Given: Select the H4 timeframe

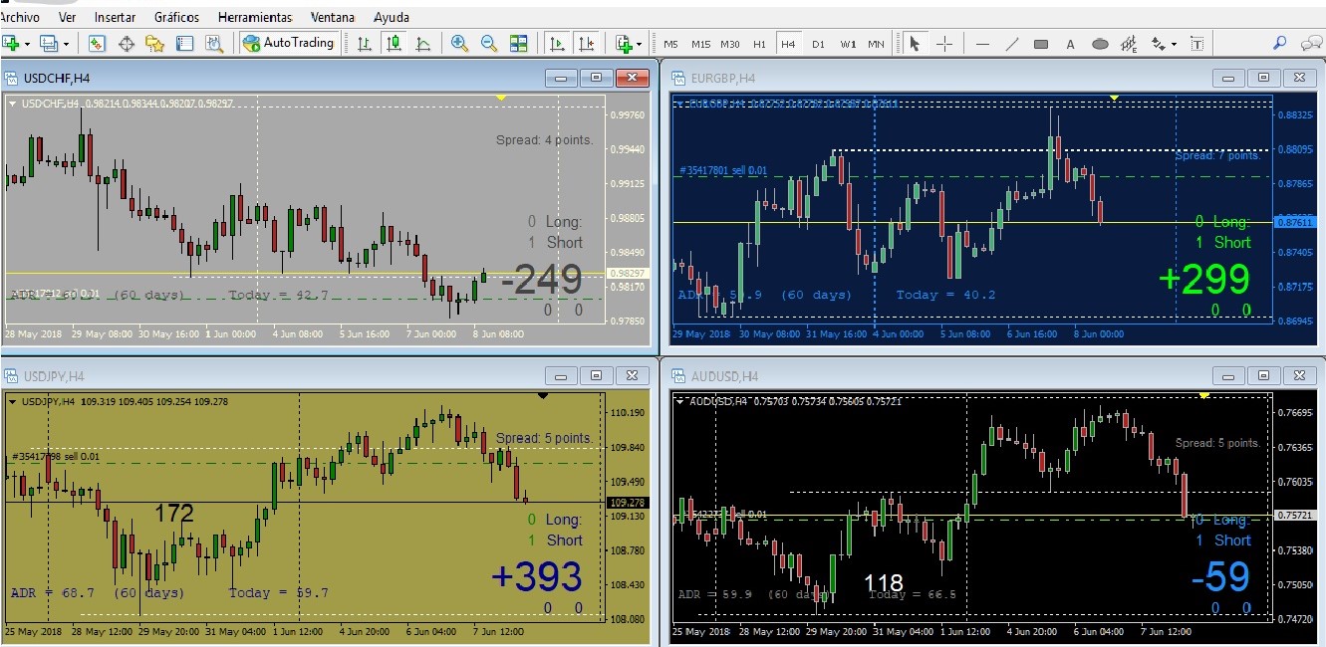Looking at the screenshot, I should pos(789,44).
